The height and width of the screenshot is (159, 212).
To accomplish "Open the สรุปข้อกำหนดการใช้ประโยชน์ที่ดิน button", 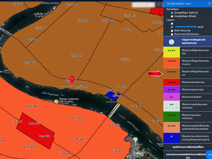I will [x=188, y=147].
